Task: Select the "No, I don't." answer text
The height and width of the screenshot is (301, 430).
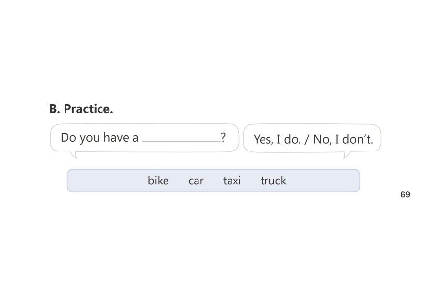Action: tap(343, 139)
